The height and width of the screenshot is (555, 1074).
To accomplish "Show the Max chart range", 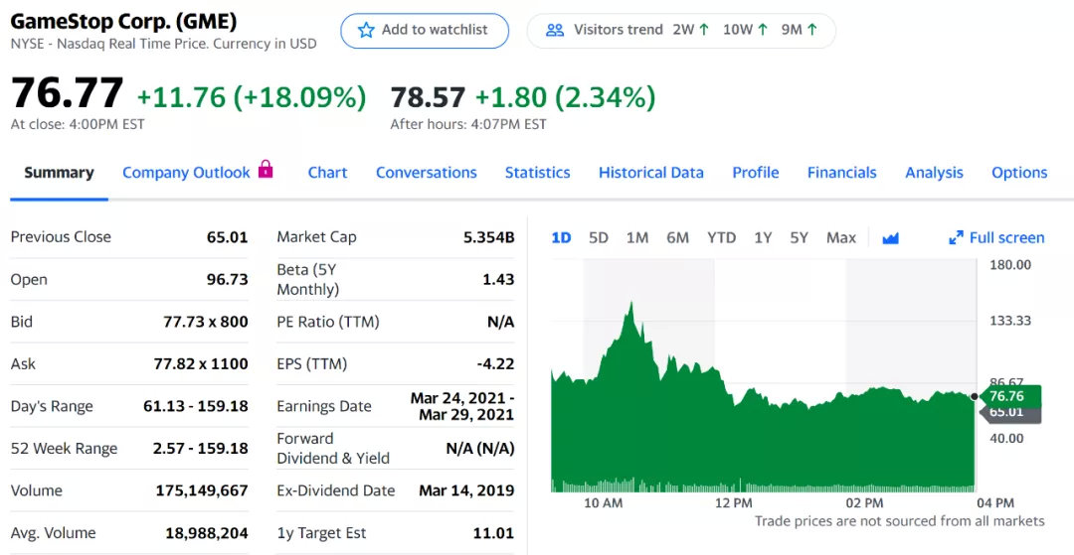I will [841, 238].
